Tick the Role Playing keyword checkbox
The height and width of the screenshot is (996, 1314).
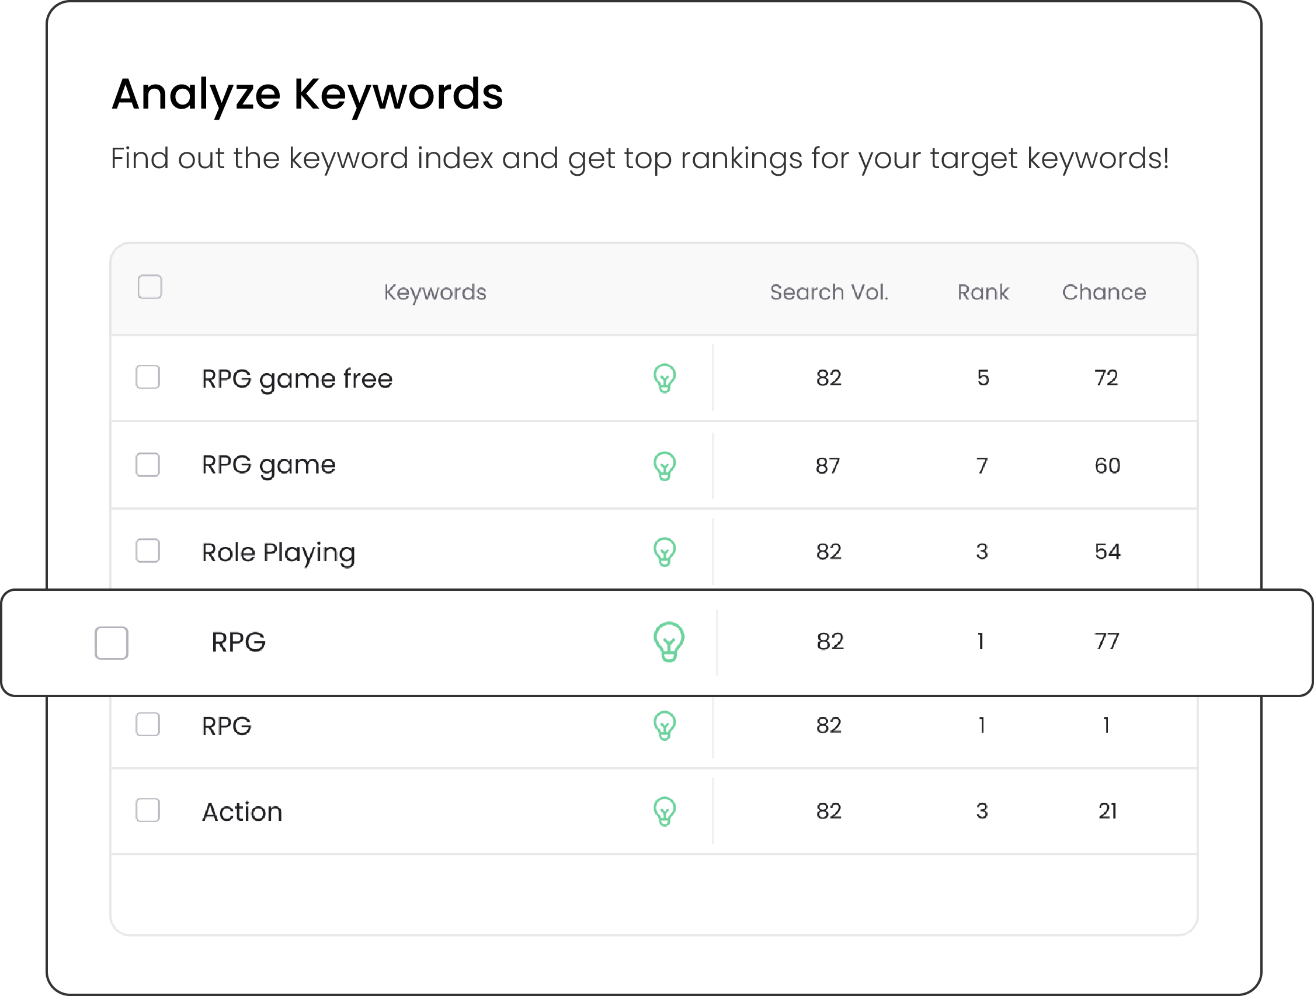coord(148,551)
